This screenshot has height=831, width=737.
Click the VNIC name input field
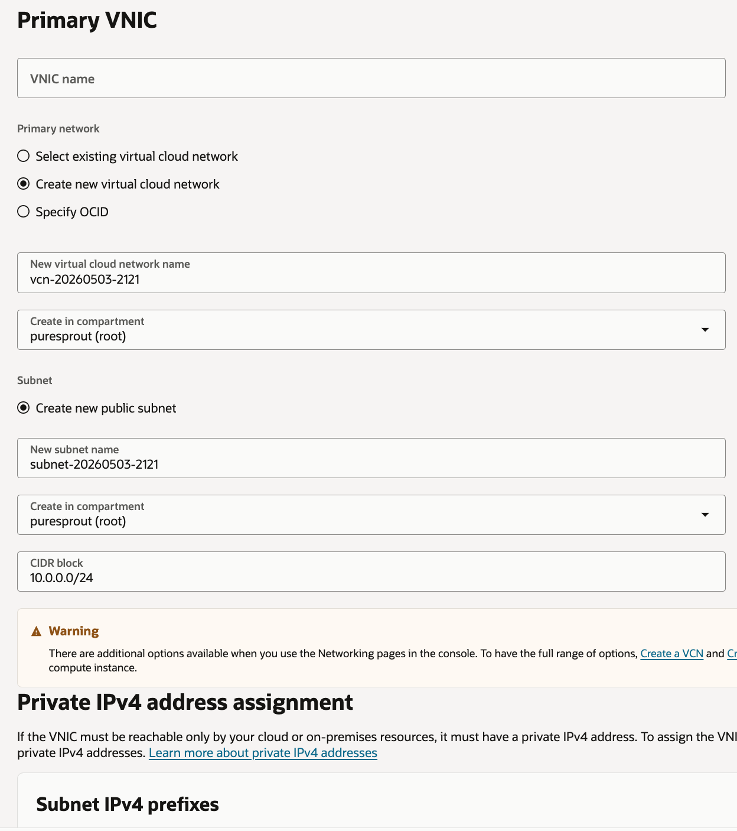371,78
